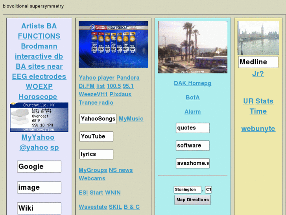Edit the CT state field
The image size is (286, 215).
208,190
